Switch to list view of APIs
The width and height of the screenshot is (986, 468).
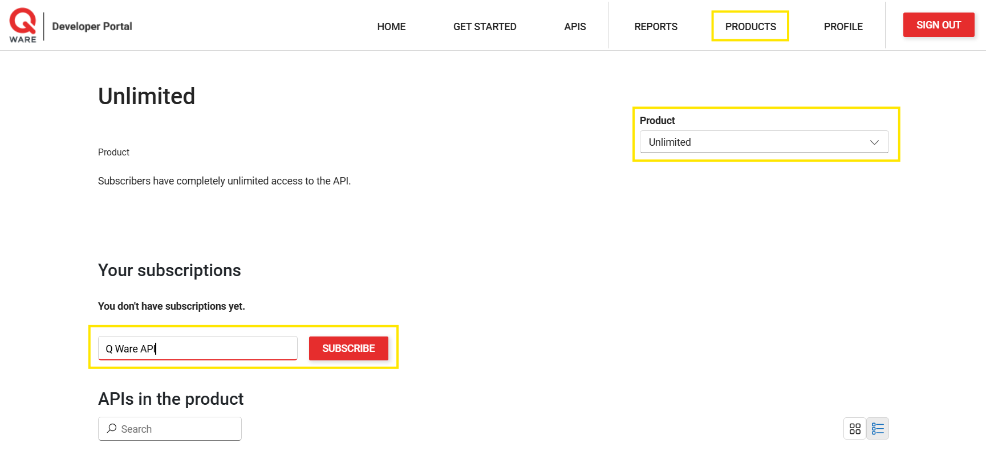[x=878, y=429]
